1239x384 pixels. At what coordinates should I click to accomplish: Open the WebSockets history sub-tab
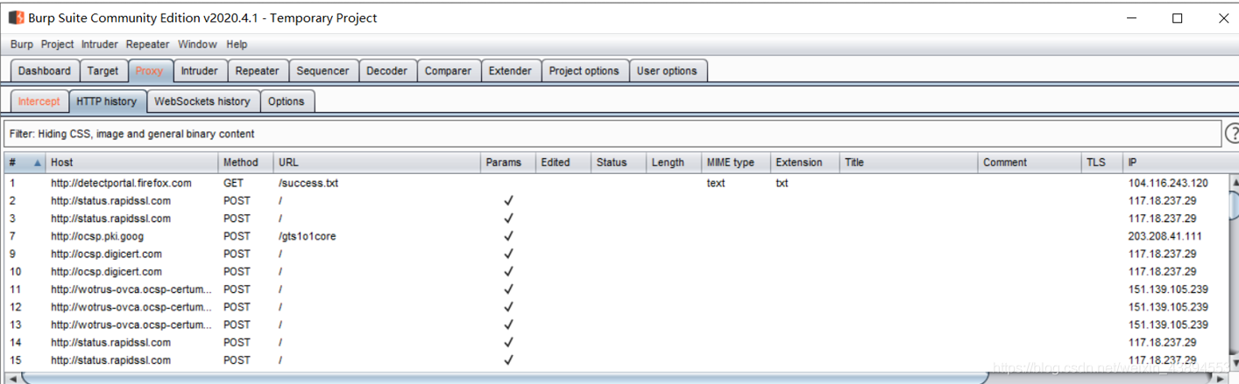[202, 101]
